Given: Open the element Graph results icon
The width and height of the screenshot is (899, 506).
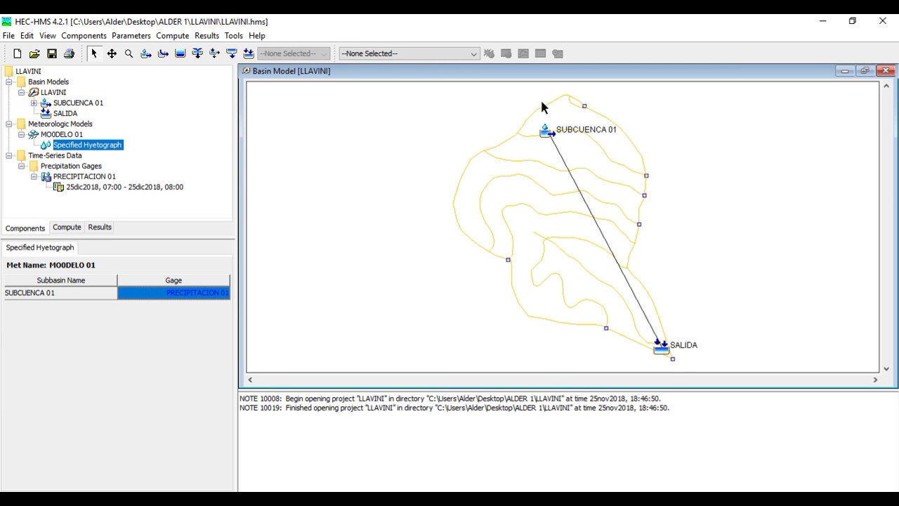Looking at the screenshot, I should click(523, 53).
